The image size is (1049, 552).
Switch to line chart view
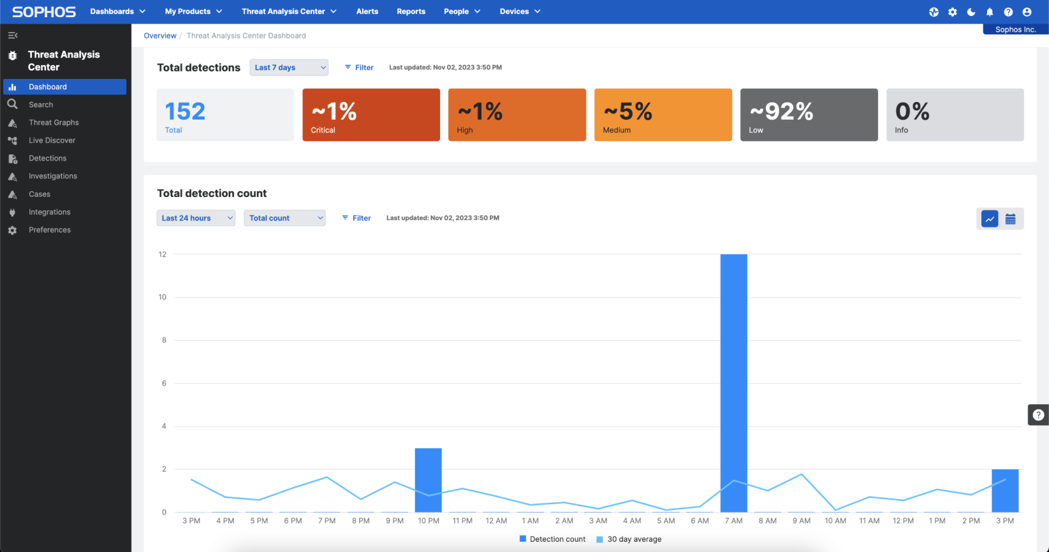(990, 219)
